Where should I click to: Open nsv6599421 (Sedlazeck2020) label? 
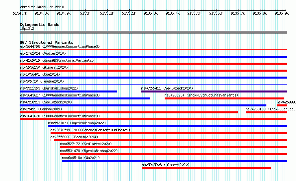click(x=167, y=88)
